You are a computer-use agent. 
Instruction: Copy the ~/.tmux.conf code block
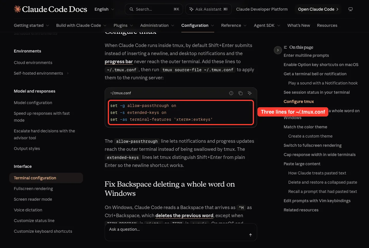(x=240, y=93)
